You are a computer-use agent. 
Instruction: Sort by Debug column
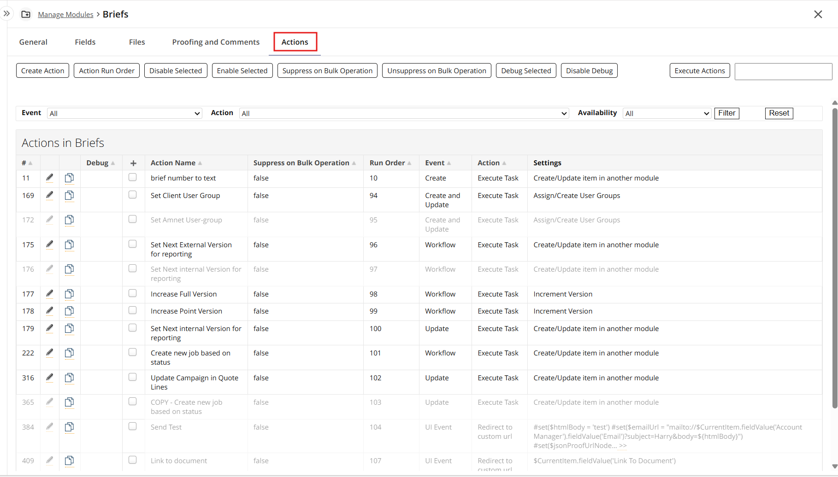(x=100, y=163)
